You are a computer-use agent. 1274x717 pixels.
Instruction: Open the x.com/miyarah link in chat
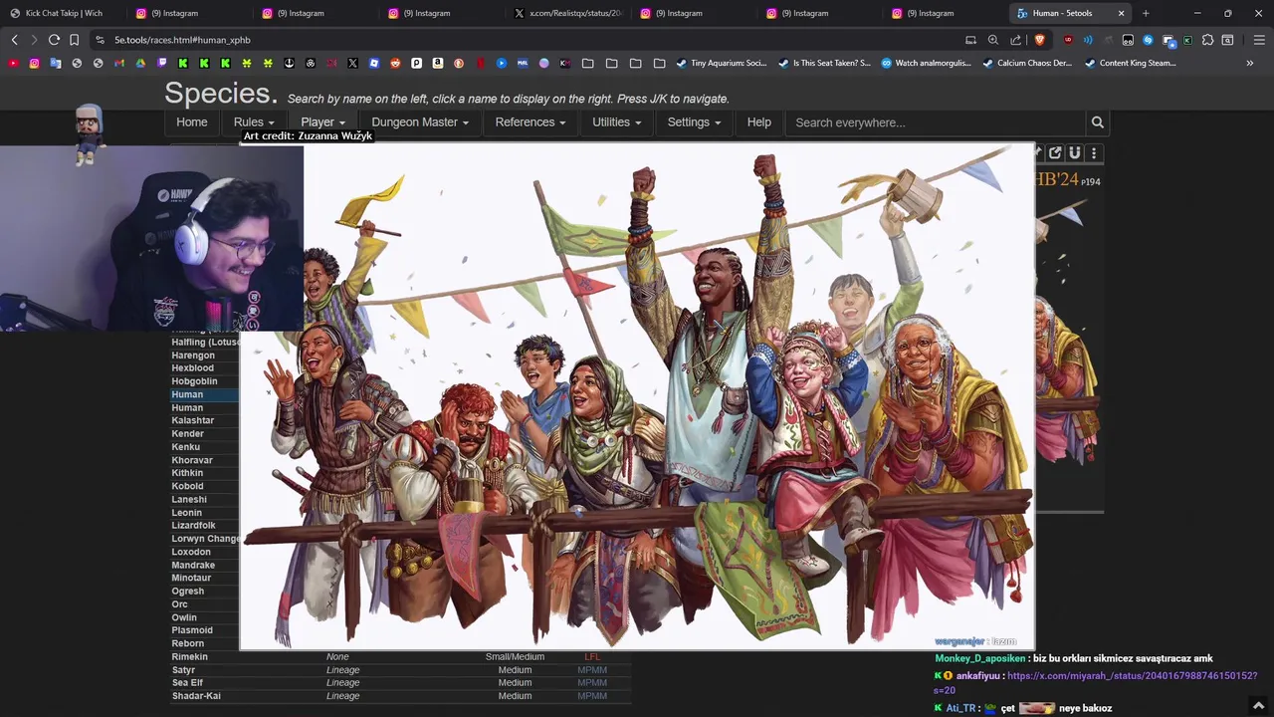coord(1095,682)
